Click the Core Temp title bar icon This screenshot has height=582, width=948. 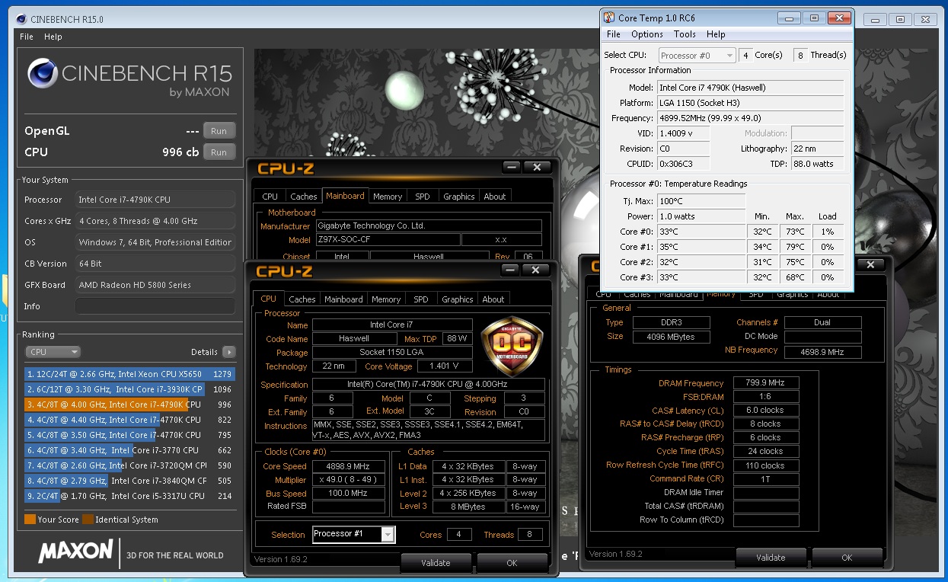609,18
